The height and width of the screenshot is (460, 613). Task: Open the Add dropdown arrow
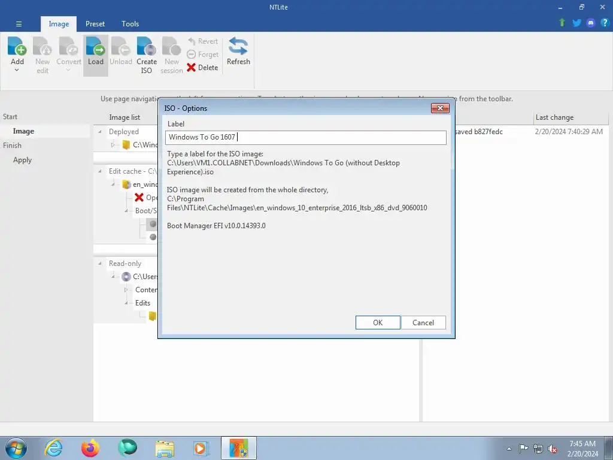[x=17, y=70]
